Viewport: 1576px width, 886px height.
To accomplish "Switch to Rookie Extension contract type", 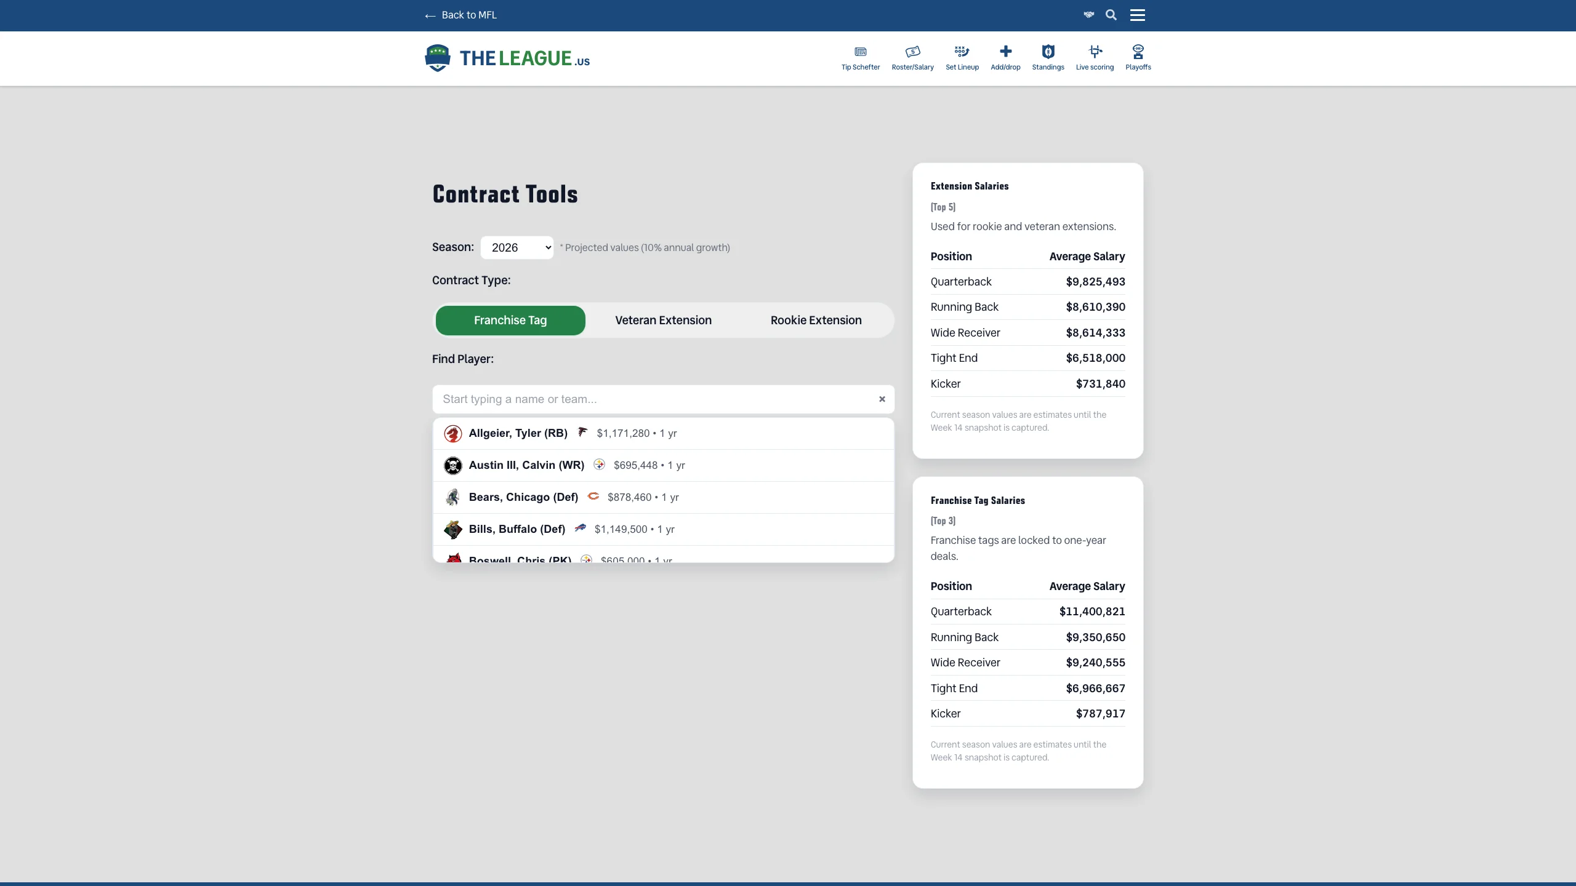I will coord(816,321).
